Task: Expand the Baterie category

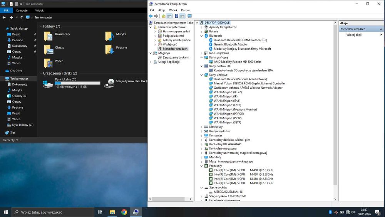Action: pyautogui.click(x=202, y=32)
